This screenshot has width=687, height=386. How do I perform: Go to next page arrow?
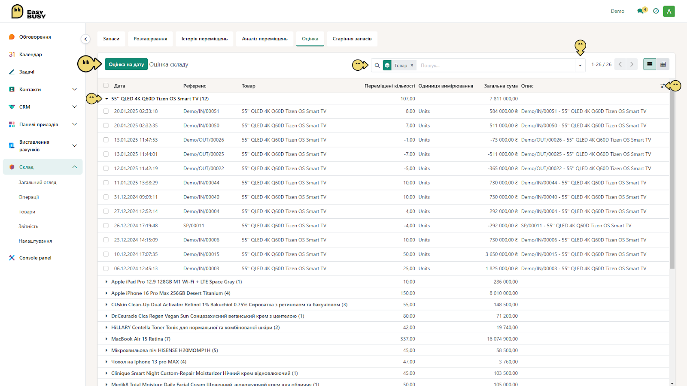coord(632,64)
